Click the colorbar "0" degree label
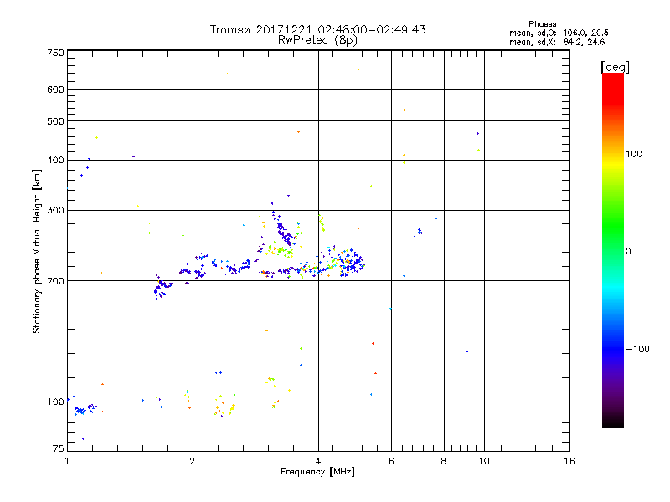The image size is (670, 502). tap(628, 251)
